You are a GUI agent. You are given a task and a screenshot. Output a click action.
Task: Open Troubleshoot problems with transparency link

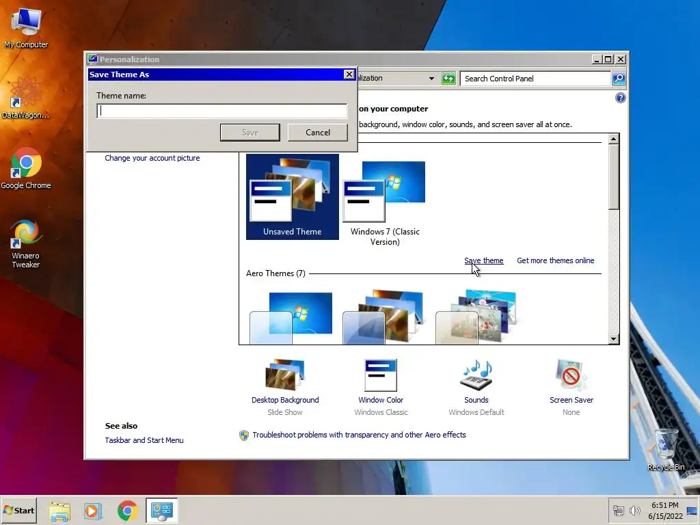[x=359, y=435]
